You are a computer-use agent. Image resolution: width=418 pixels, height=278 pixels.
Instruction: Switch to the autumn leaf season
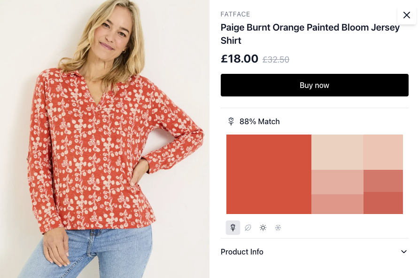coord(248,228)
